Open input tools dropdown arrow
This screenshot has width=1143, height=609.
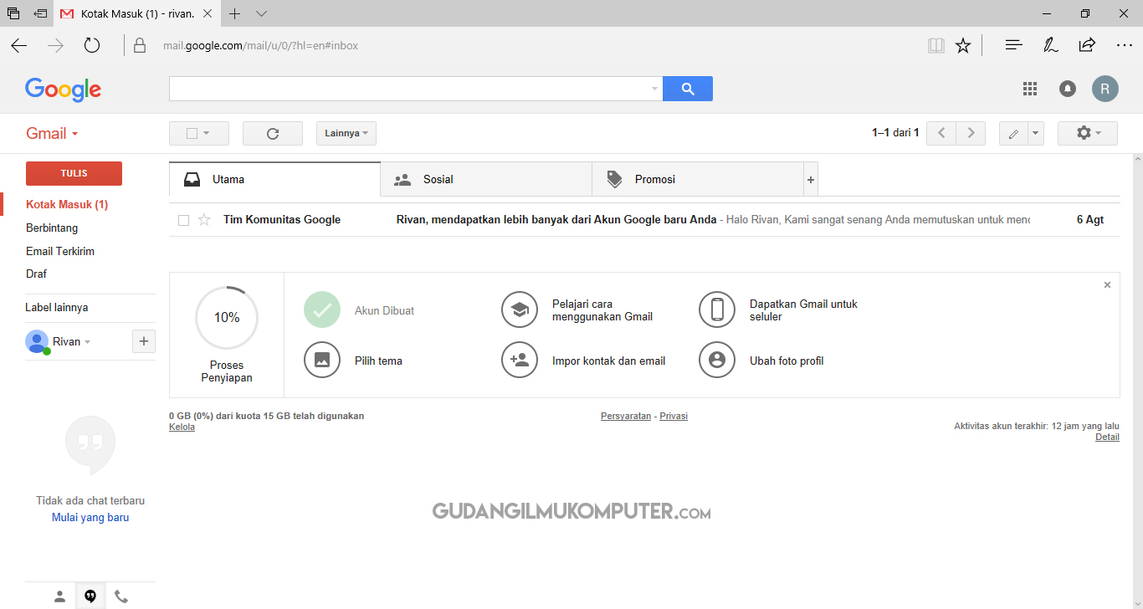pyautogui.click(x=1036, y=133)
